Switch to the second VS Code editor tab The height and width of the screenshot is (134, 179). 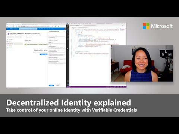(90, 26)
